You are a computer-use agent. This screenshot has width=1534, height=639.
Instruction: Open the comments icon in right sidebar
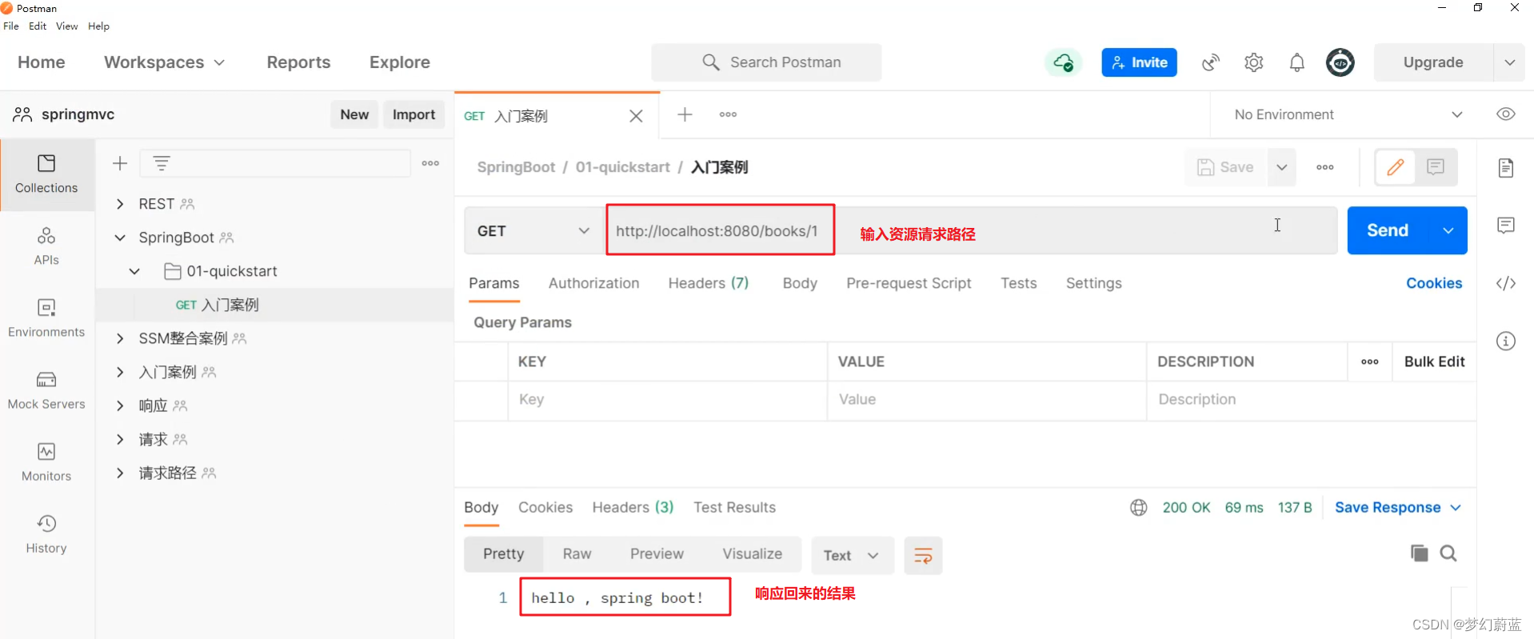pyautogui.click(x=1506, y=226)
